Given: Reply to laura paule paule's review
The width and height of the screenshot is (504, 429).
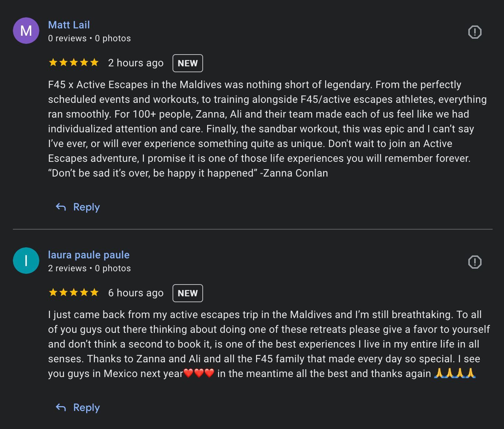Looking at the screenshot, I should click(78, 408).
